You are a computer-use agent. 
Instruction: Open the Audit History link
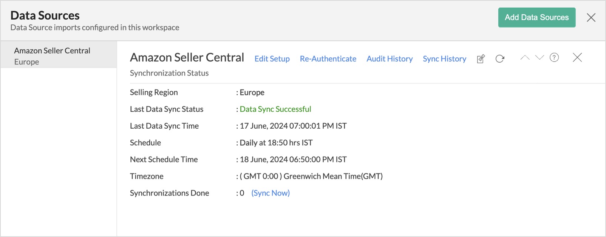tap(390, 59)
